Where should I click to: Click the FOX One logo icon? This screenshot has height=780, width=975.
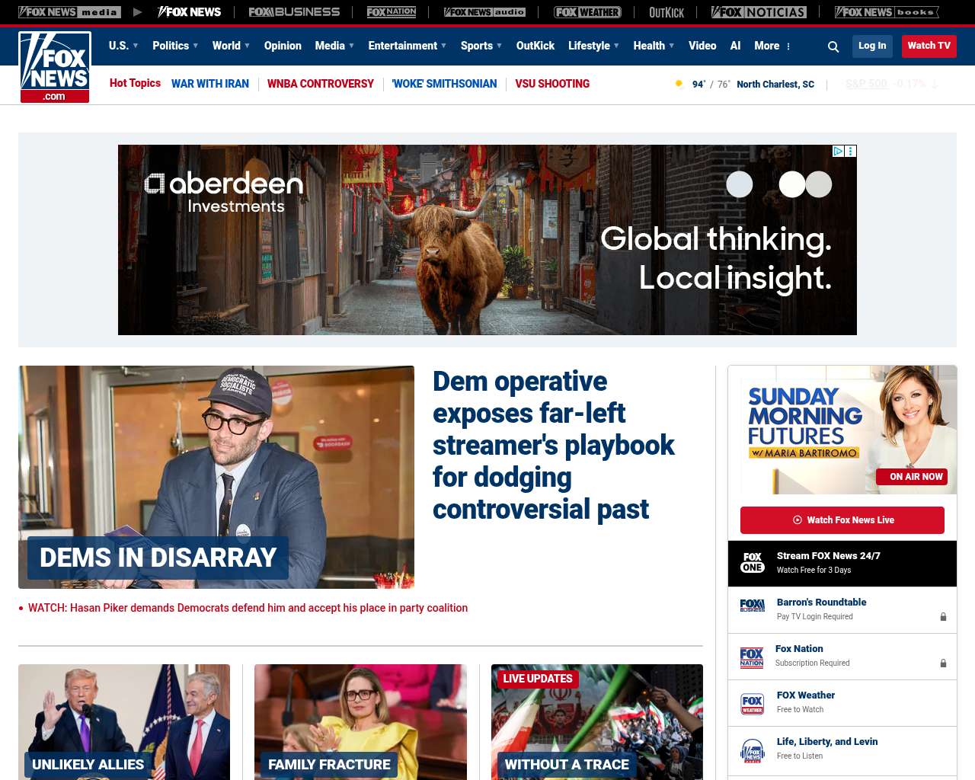(x=753, y=563)
